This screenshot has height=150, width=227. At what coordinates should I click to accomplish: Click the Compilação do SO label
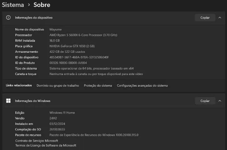click(28, 129)
